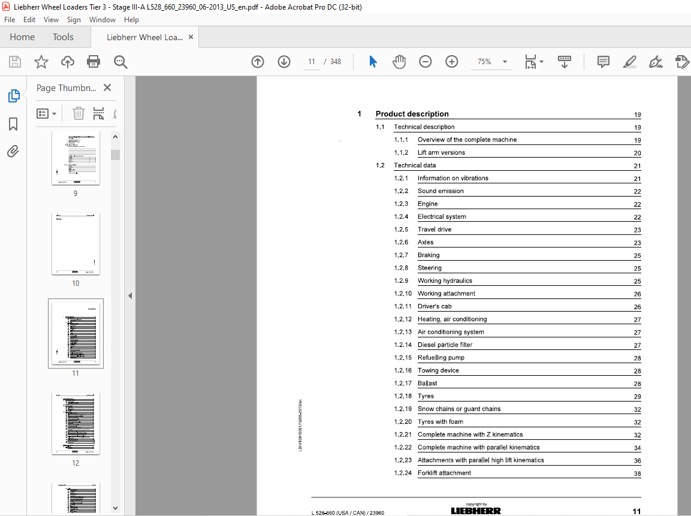
Task: Switch to the Home tab
Action: click(x=22, y=37)
